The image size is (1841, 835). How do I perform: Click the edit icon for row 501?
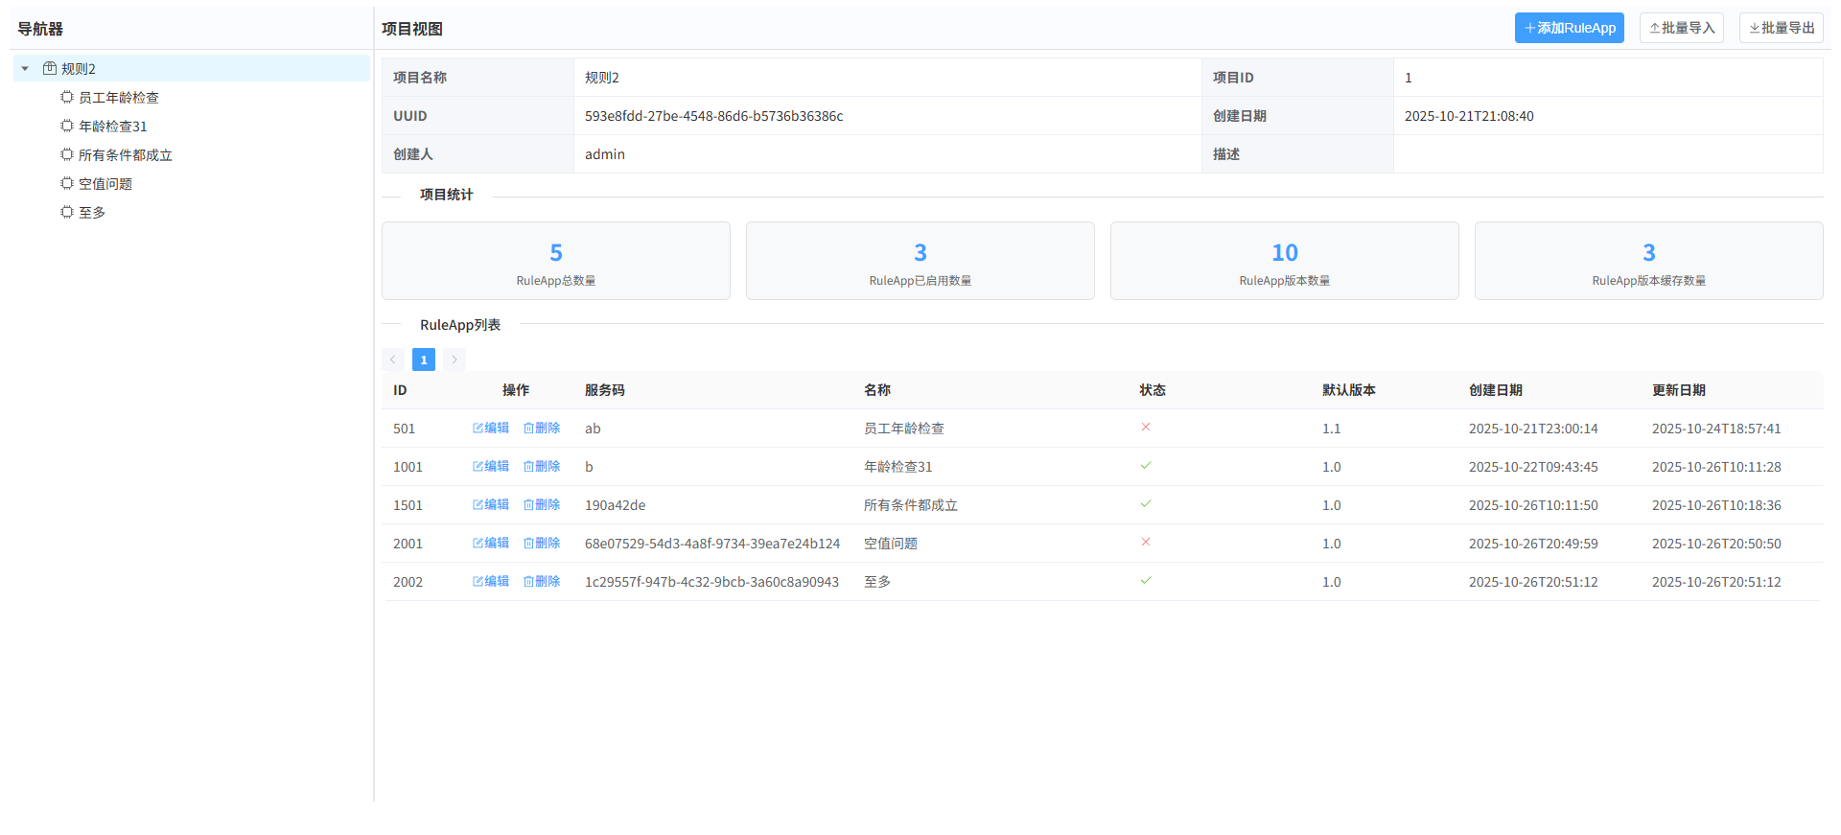478,429
